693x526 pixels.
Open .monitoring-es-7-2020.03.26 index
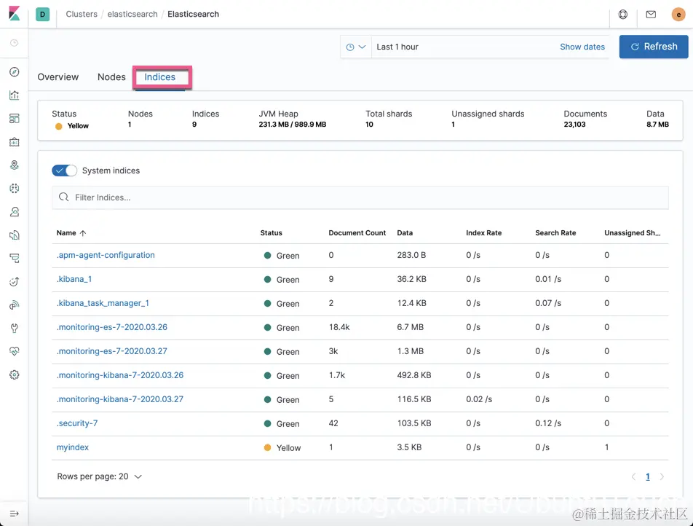click(112, 327)
